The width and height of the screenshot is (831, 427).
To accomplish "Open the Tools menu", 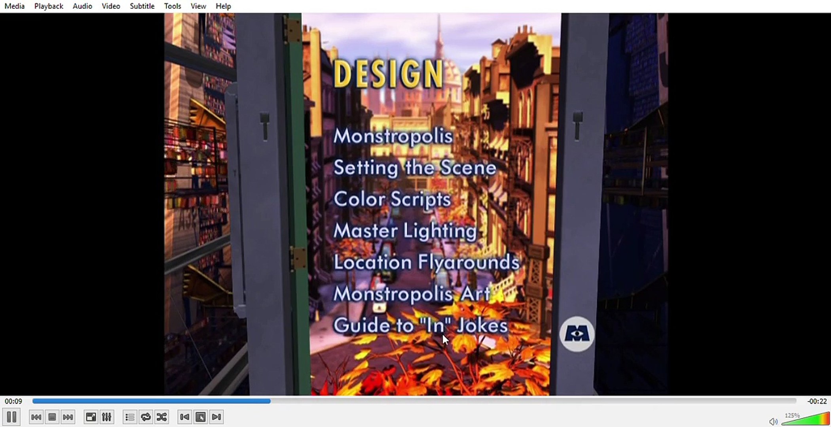I will point(172,6).
